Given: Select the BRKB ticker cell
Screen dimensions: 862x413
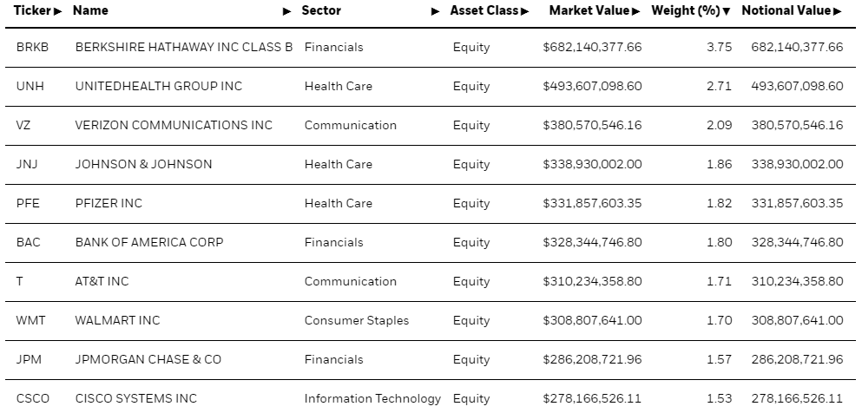Looking at the screenshot, I should (32, 47).
